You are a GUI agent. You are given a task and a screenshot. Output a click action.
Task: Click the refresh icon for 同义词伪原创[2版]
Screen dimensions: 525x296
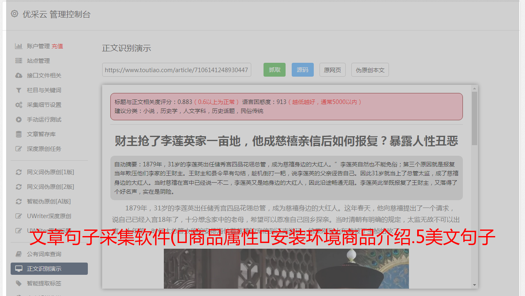coord(19,187)
